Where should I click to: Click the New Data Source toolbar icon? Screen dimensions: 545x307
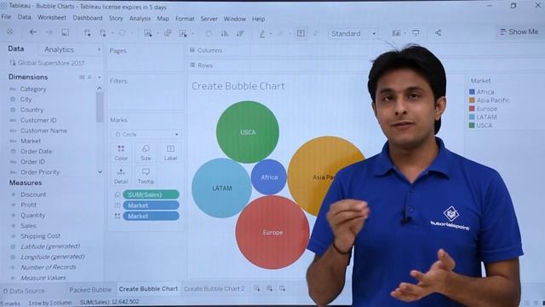pos(87,32)
